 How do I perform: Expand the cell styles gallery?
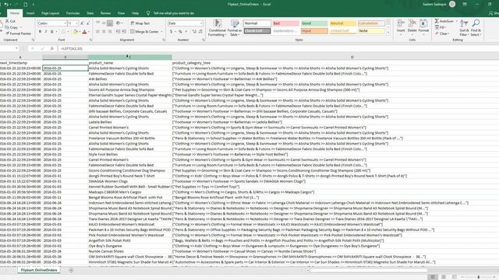pos(388,33)
